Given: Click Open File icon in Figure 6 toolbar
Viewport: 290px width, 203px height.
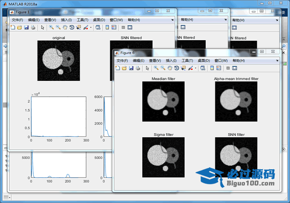Looking at the screenshot, I should [x=124, y=68].
